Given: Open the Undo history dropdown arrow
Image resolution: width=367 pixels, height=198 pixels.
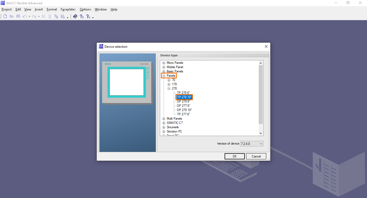Looking at the screenshot, I should (29, 17).
